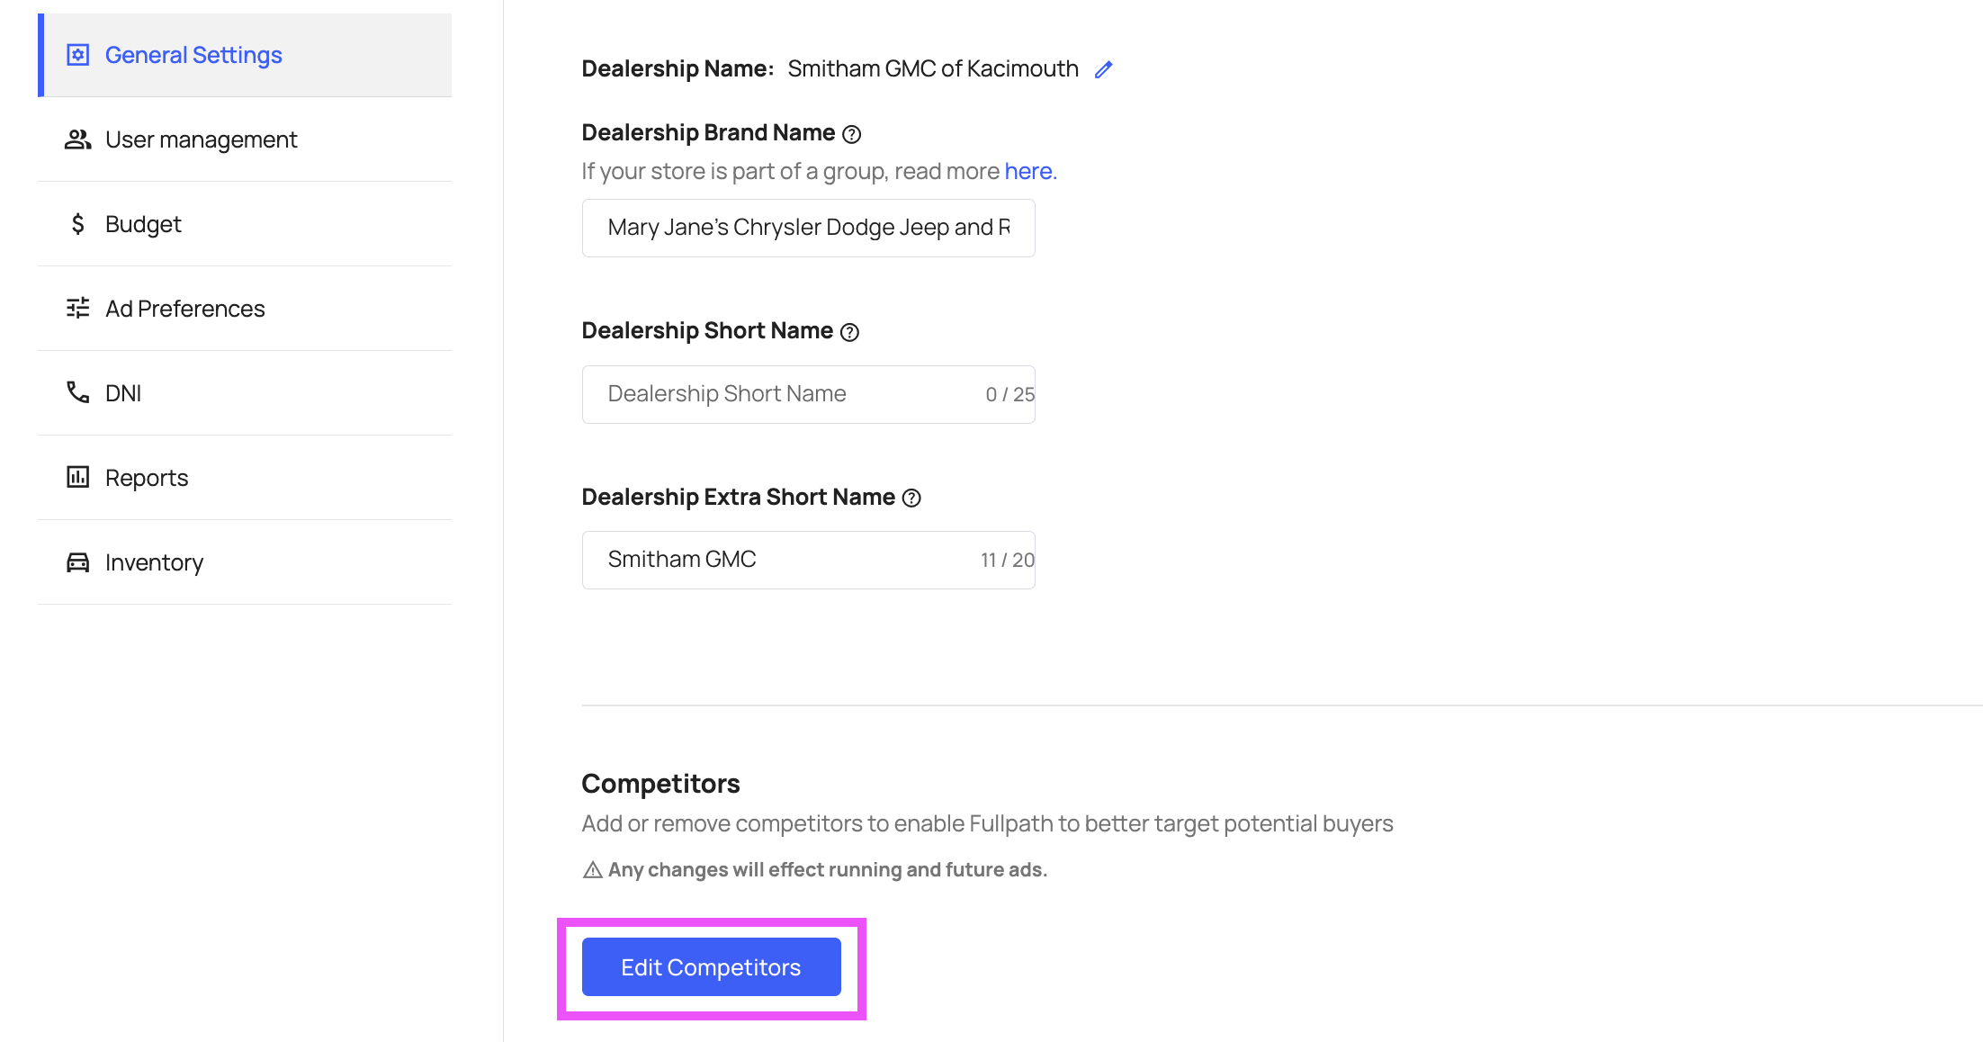Click the Dealership Brand Name text field
The height and width of the screenshot is (1042, 1983).
808,228
